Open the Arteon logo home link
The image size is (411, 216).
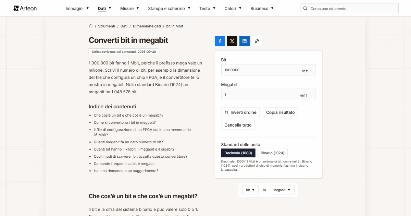click(x=25, y=8)
